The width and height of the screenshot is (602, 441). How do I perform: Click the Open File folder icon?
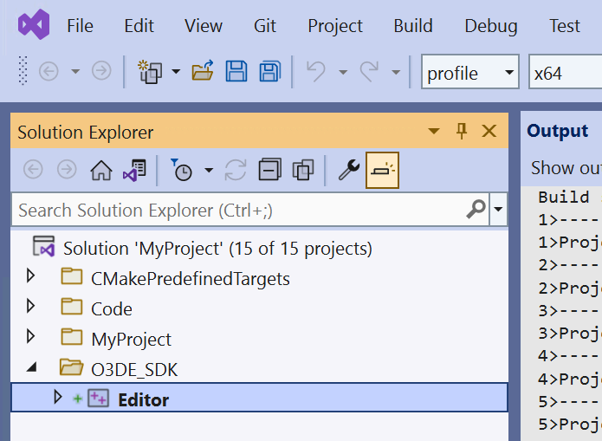click(x=203, y=72)
